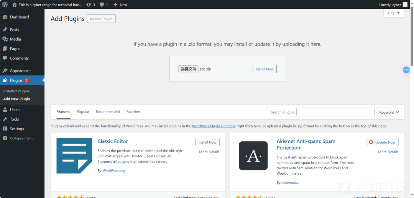This screenshot has width=414, height=198.
Task: Click the Posts pushpin icon
Action: tap(5, 29)
